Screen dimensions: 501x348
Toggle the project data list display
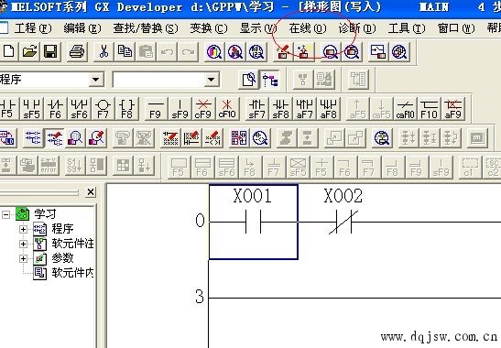click(x=270, y=80)
